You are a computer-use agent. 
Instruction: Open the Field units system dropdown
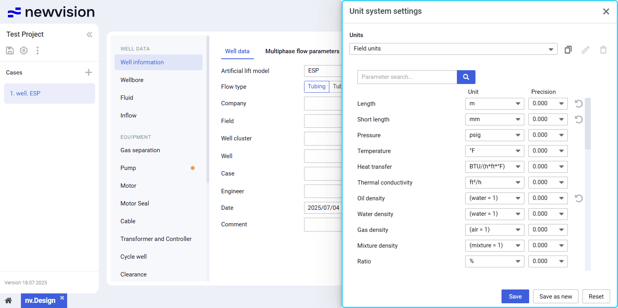[x=453, y=49]
